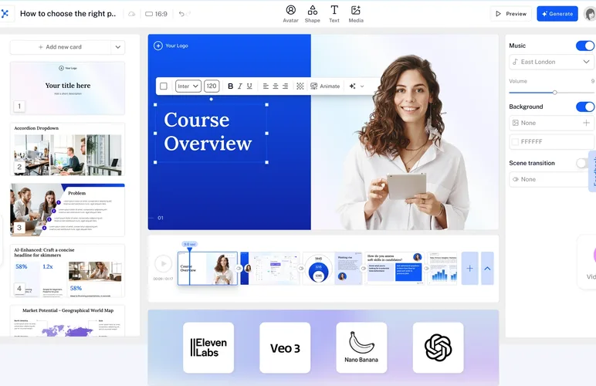Click transition icon after the second scene
The image size is (596, 386).
[300, 268]
